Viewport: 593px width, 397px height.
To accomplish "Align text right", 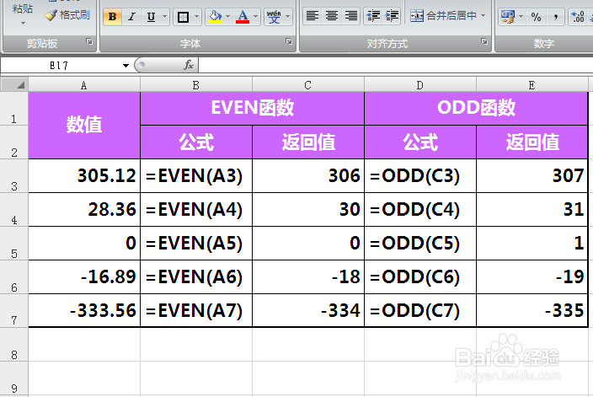I will pyautogui.click(x=351, y=16).
